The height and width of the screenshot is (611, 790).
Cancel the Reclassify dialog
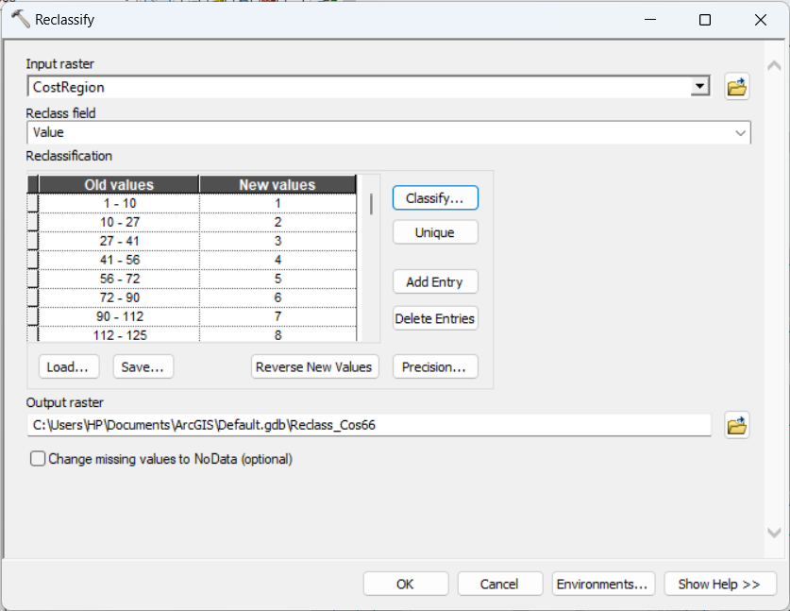pyautogui.click(x=499, y=584)
